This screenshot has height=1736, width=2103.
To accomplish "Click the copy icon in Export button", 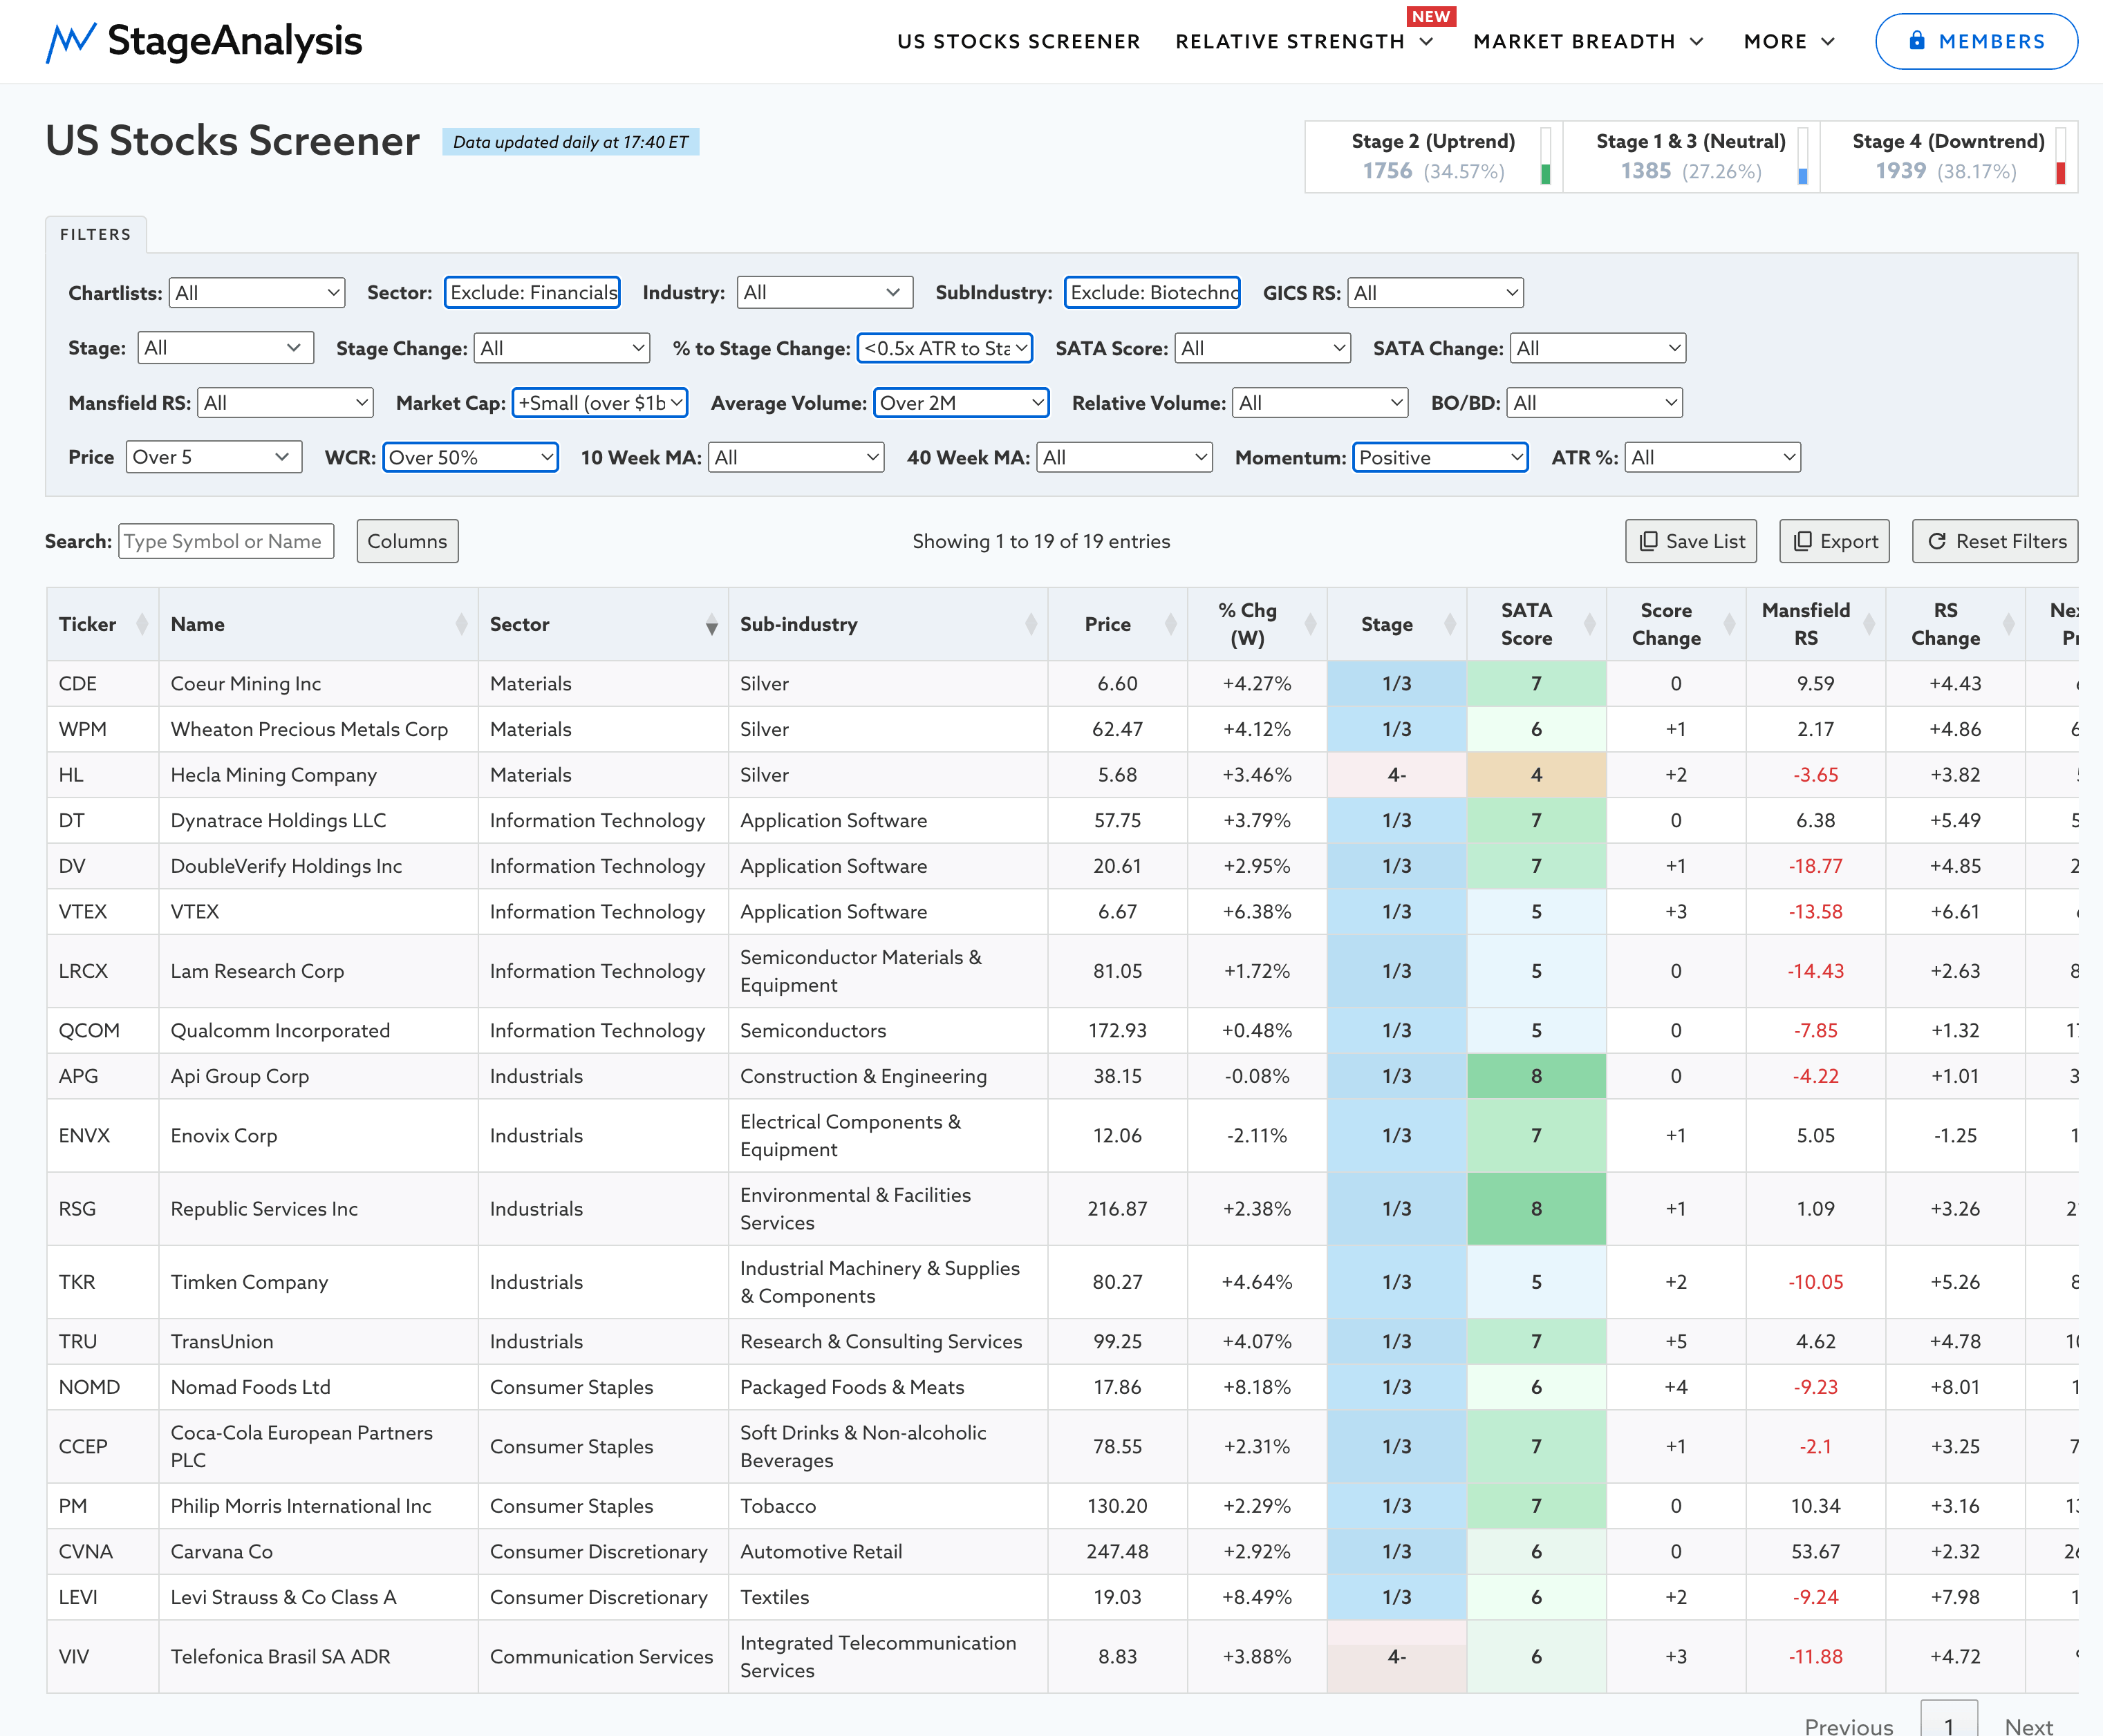I will (1802, 541).
